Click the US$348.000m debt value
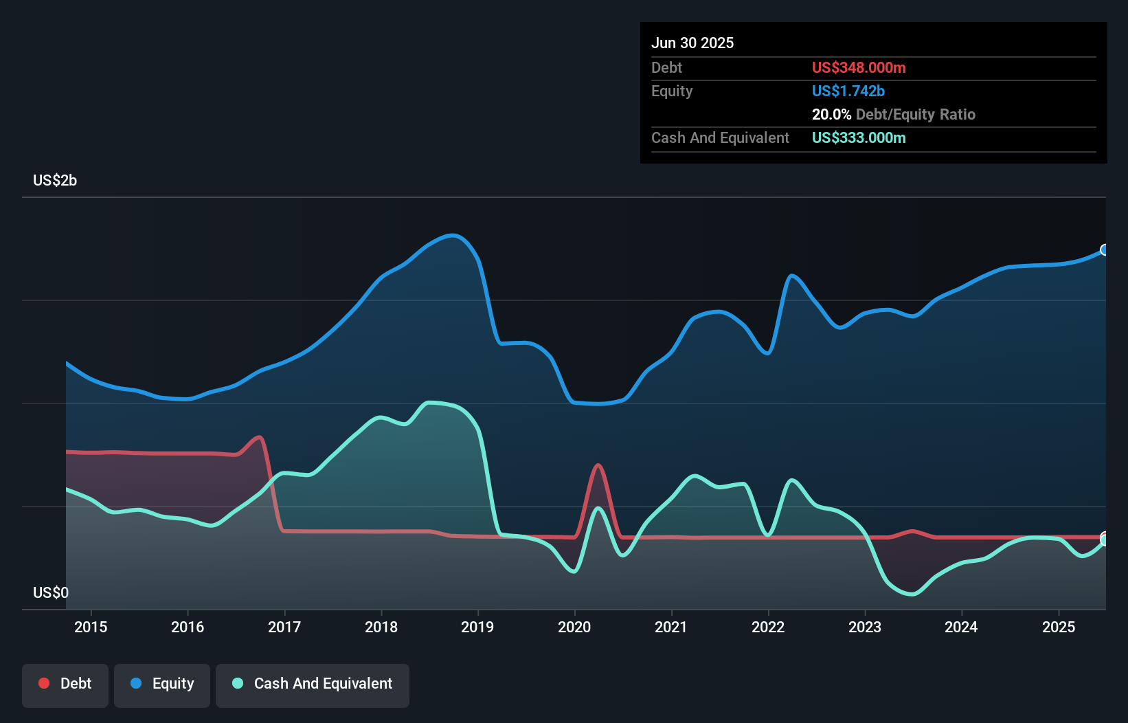Viewport: 1128px width, 723px height. click(x=859, y=67)
